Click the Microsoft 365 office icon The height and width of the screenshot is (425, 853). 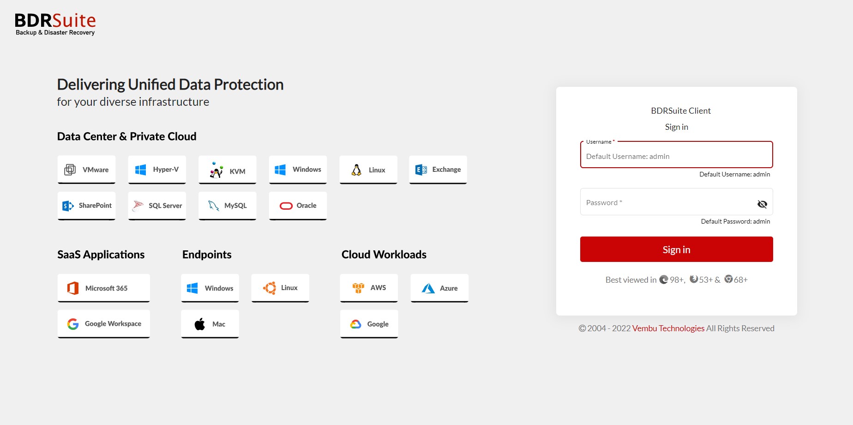click(x=73, y=288)
